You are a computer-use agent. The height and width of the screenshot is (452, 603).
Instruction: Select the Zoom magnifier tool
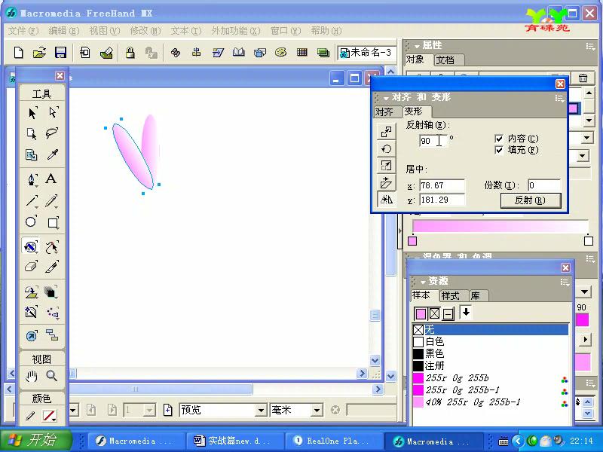tap(51, 375)
